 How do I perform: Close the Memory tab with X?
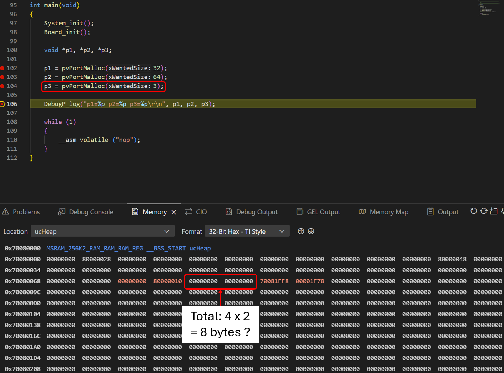pos(174,212)
